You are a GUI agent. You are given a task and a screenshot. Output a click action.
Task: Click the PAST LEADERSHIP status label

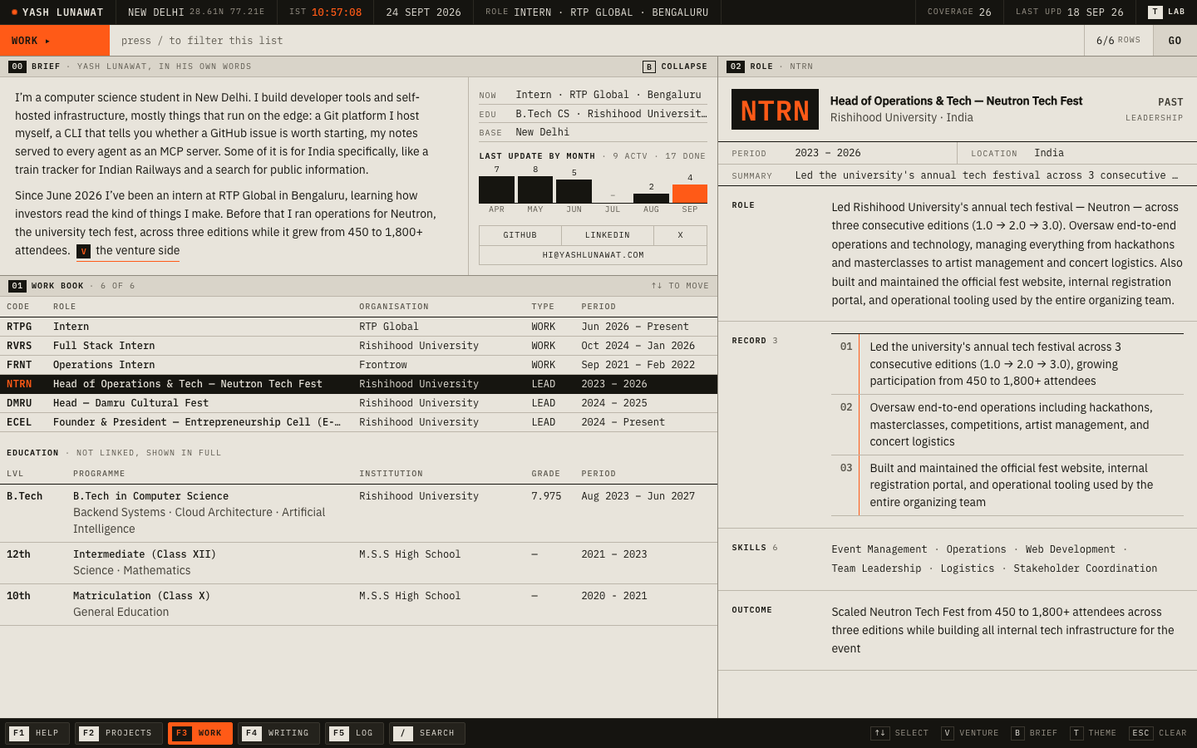(1155, 110)
